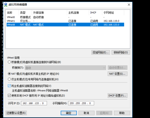Click the 移除网络(O) button
The height and width of the screenshot is (118, 150).
[121, 52]
